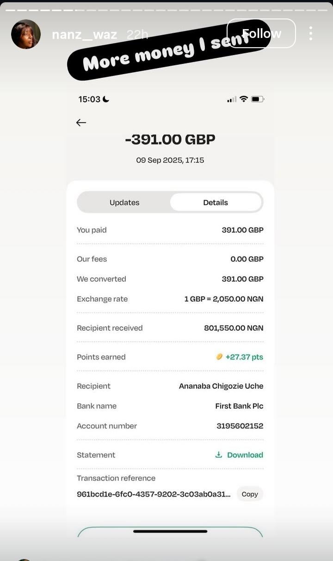Tap the More money I sent sticker
This screenshot has width=333, height=561.
[x=169, y=50]
